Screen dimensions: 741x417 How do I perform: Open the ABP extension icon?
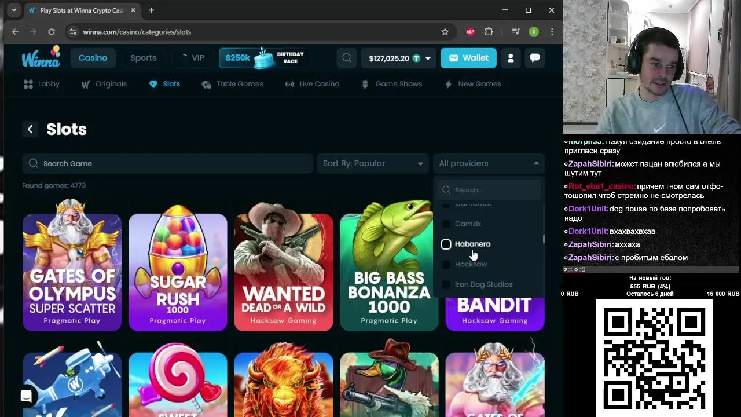pos(470,32)
